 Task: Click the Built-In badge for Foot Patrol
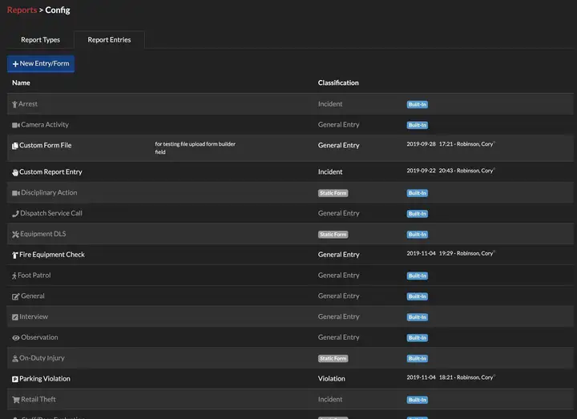pyautogui.click(x=418, y=276)
